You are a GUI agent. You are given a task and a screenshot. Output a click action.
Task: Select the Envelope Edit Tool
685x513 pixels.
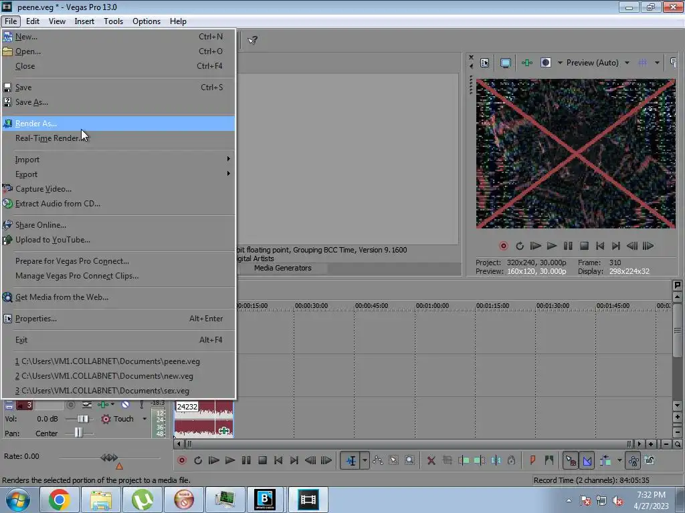coord(378,460)
